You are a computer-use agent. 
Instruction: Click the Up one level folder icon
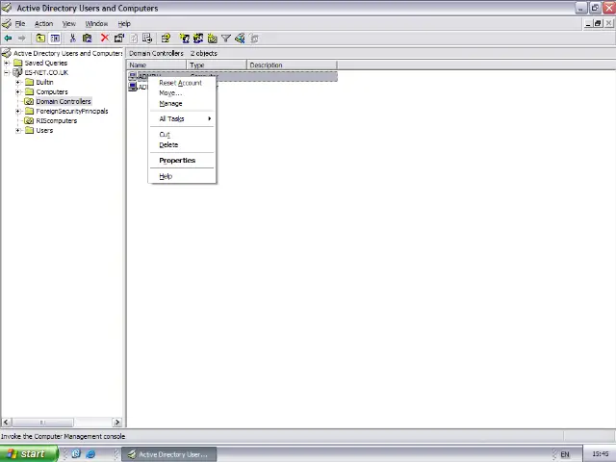tap(40, 38)
